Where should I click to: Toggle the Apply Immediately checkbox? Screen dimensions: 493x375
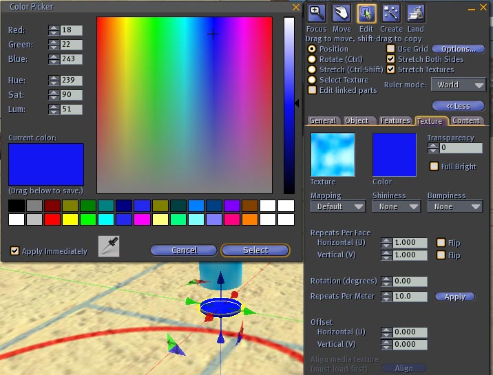(14, 250)
